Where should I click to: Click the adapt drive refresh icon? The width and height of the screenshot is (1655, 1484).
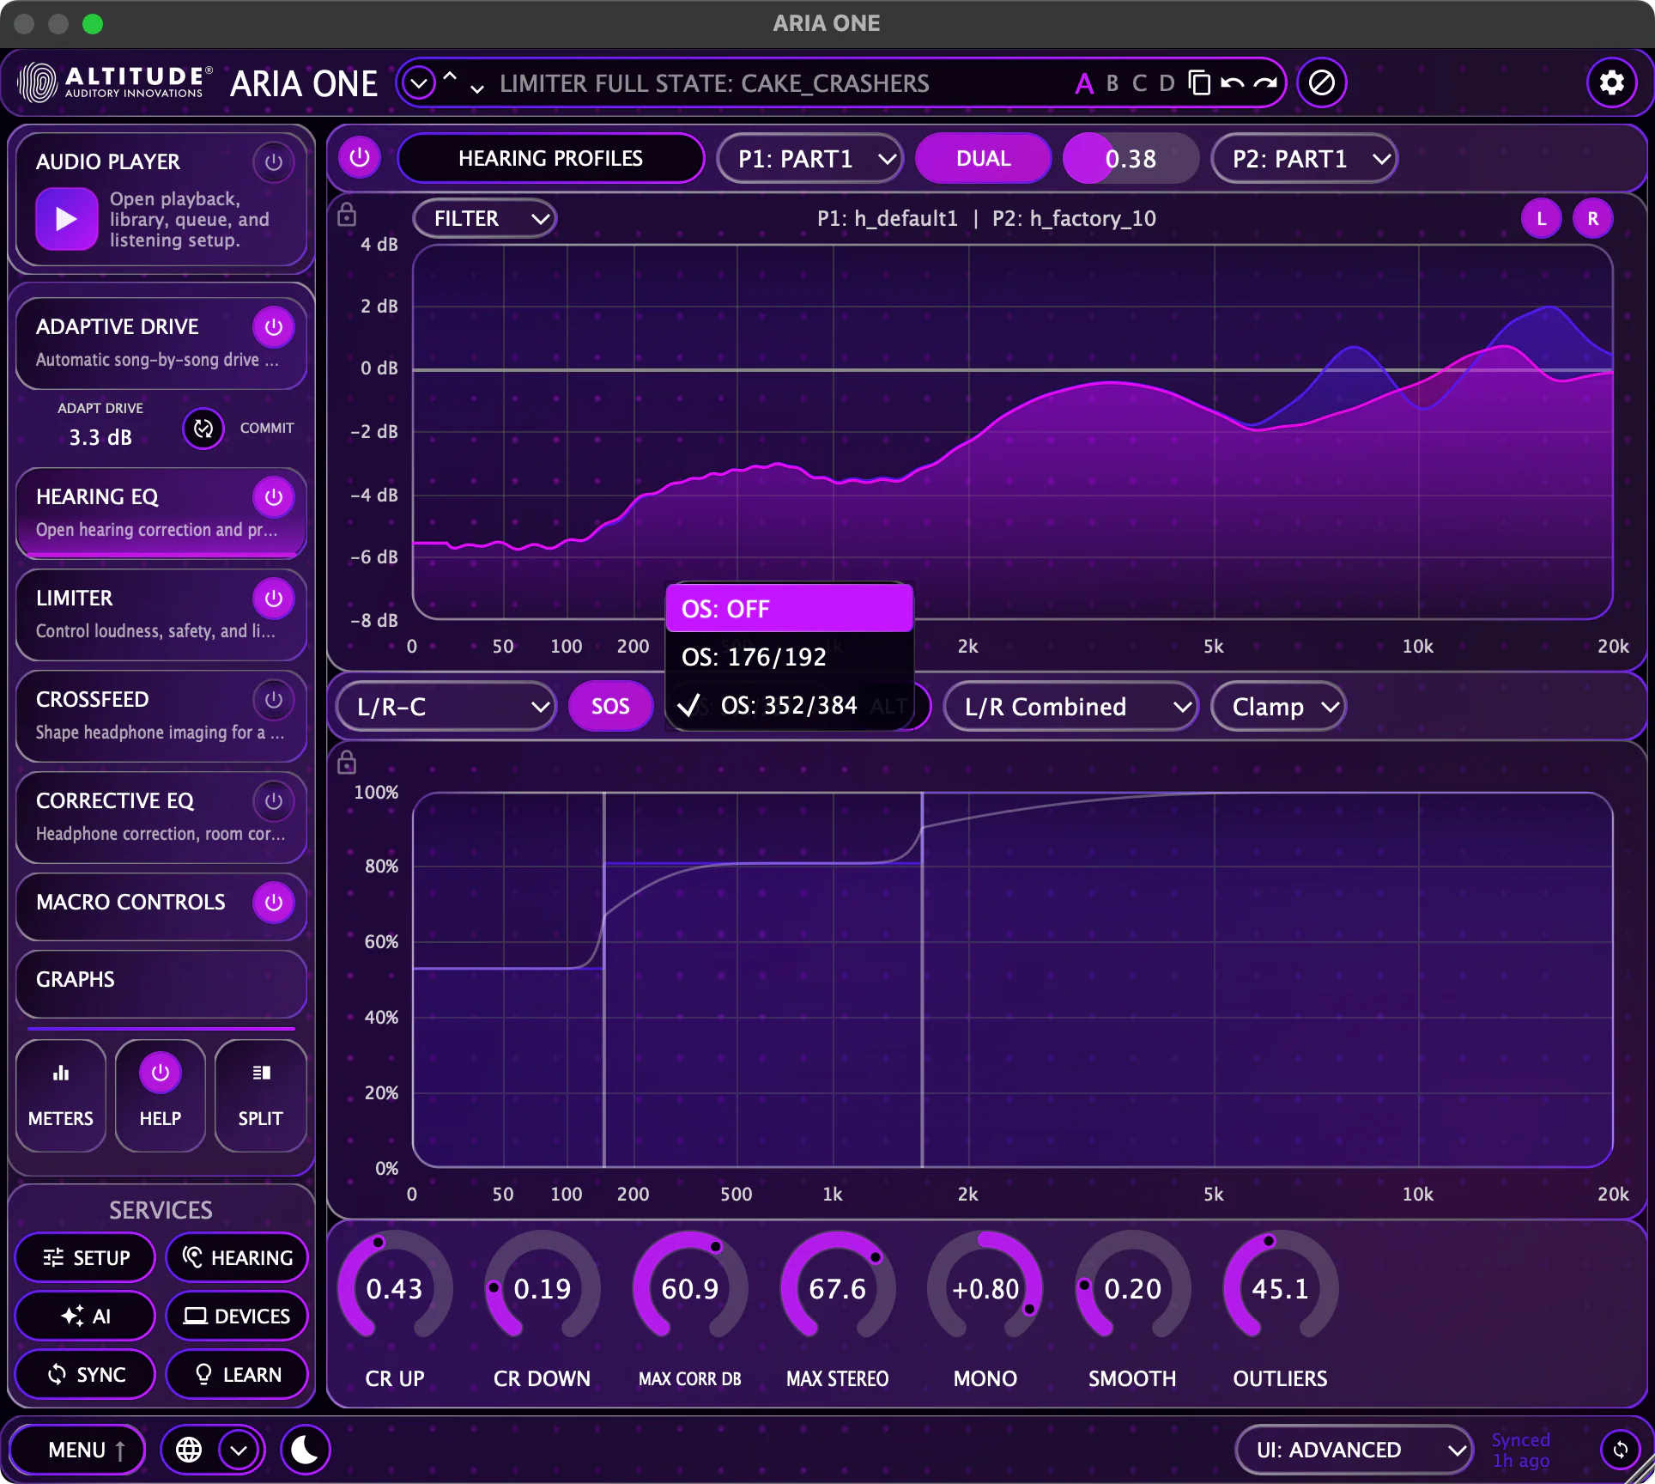point(203,428)
